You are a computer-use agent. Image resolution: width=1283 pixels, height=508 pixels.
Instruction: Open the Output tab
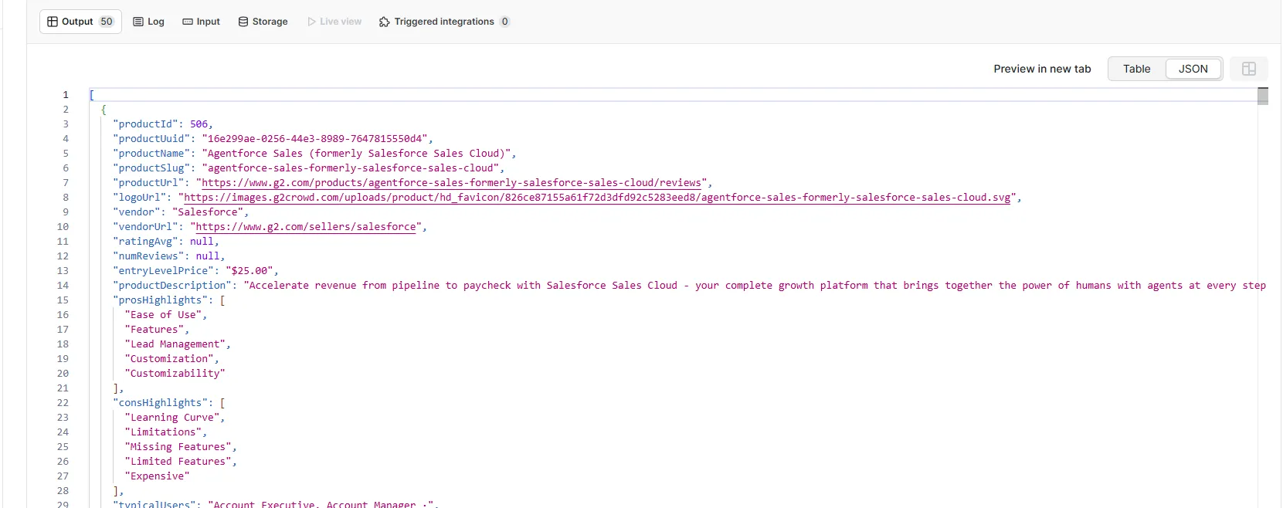(x=80, y=22)
